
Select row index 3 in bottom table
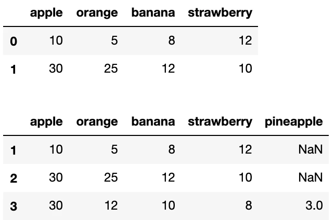click(14, 206)
